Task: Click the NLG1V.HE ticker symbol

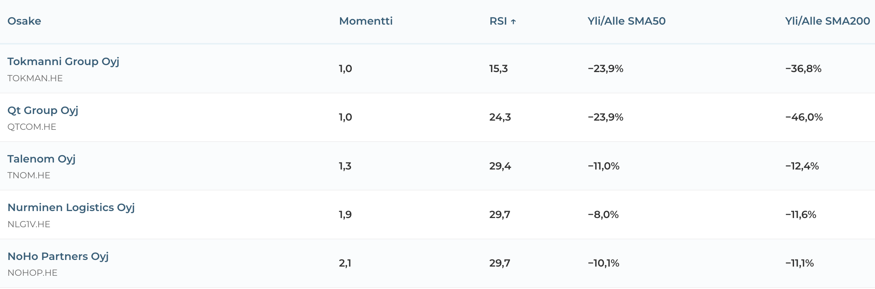Action: 29,224
